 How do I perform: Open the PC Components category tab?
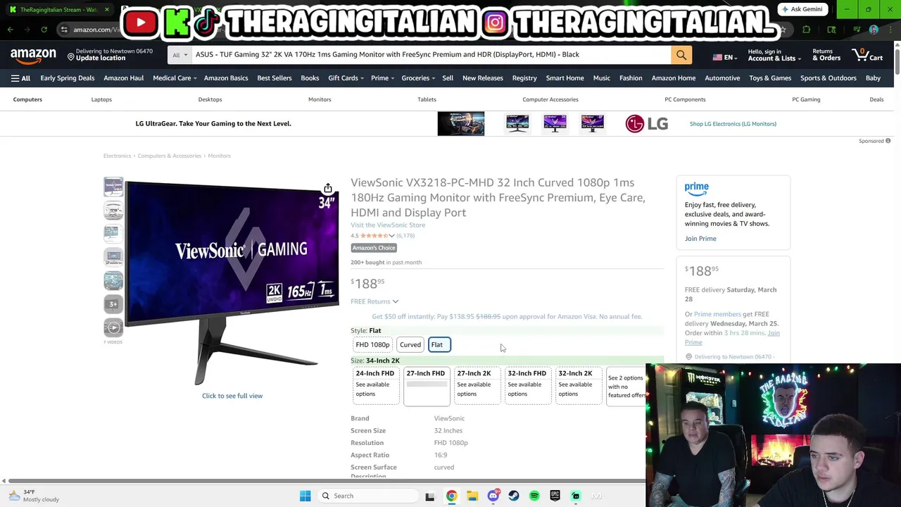click(x=685, y=99)
